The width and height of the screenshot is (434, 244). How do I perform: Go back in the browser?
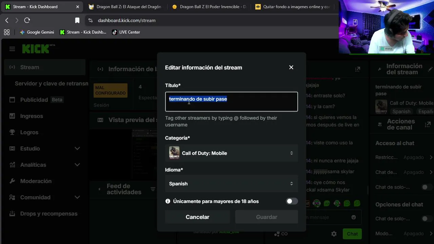[7, 20]
